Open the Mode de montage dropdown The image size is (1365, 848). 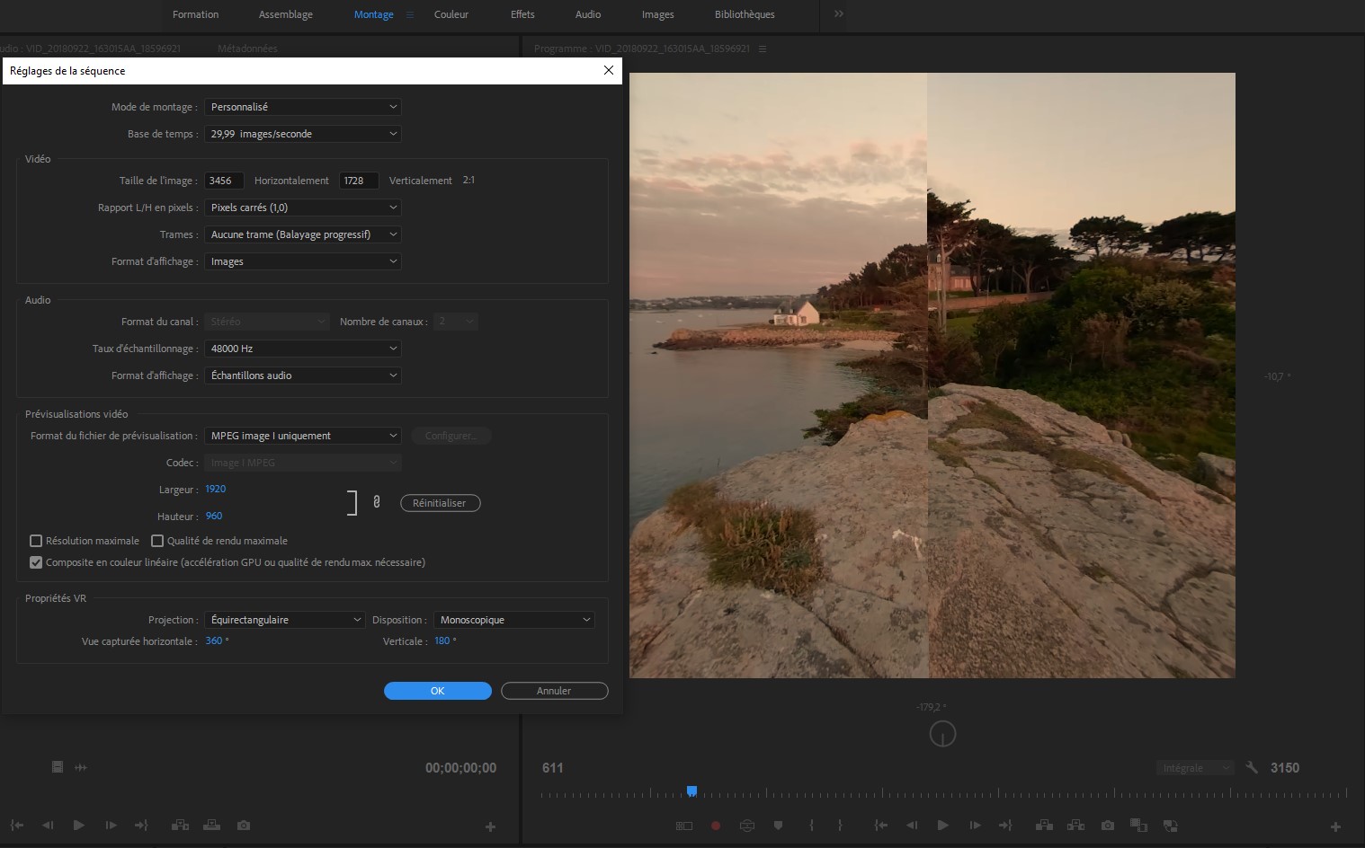(302, 107)
